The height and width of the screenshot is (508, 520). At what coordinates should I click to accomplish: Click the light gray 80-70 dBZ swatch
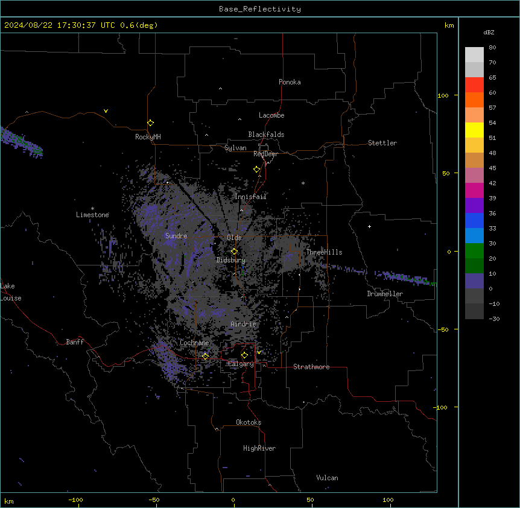(474, 55)
